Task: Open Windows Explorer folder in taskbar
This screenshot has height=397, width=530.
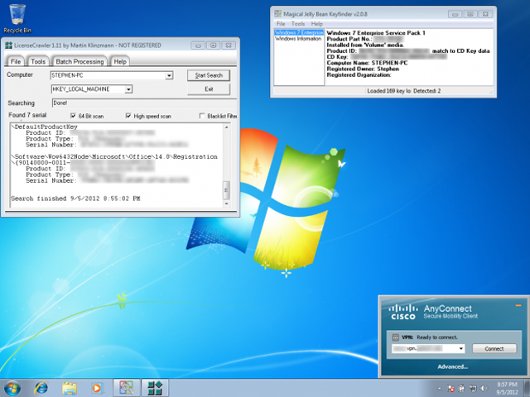Action: coord(70,388)
